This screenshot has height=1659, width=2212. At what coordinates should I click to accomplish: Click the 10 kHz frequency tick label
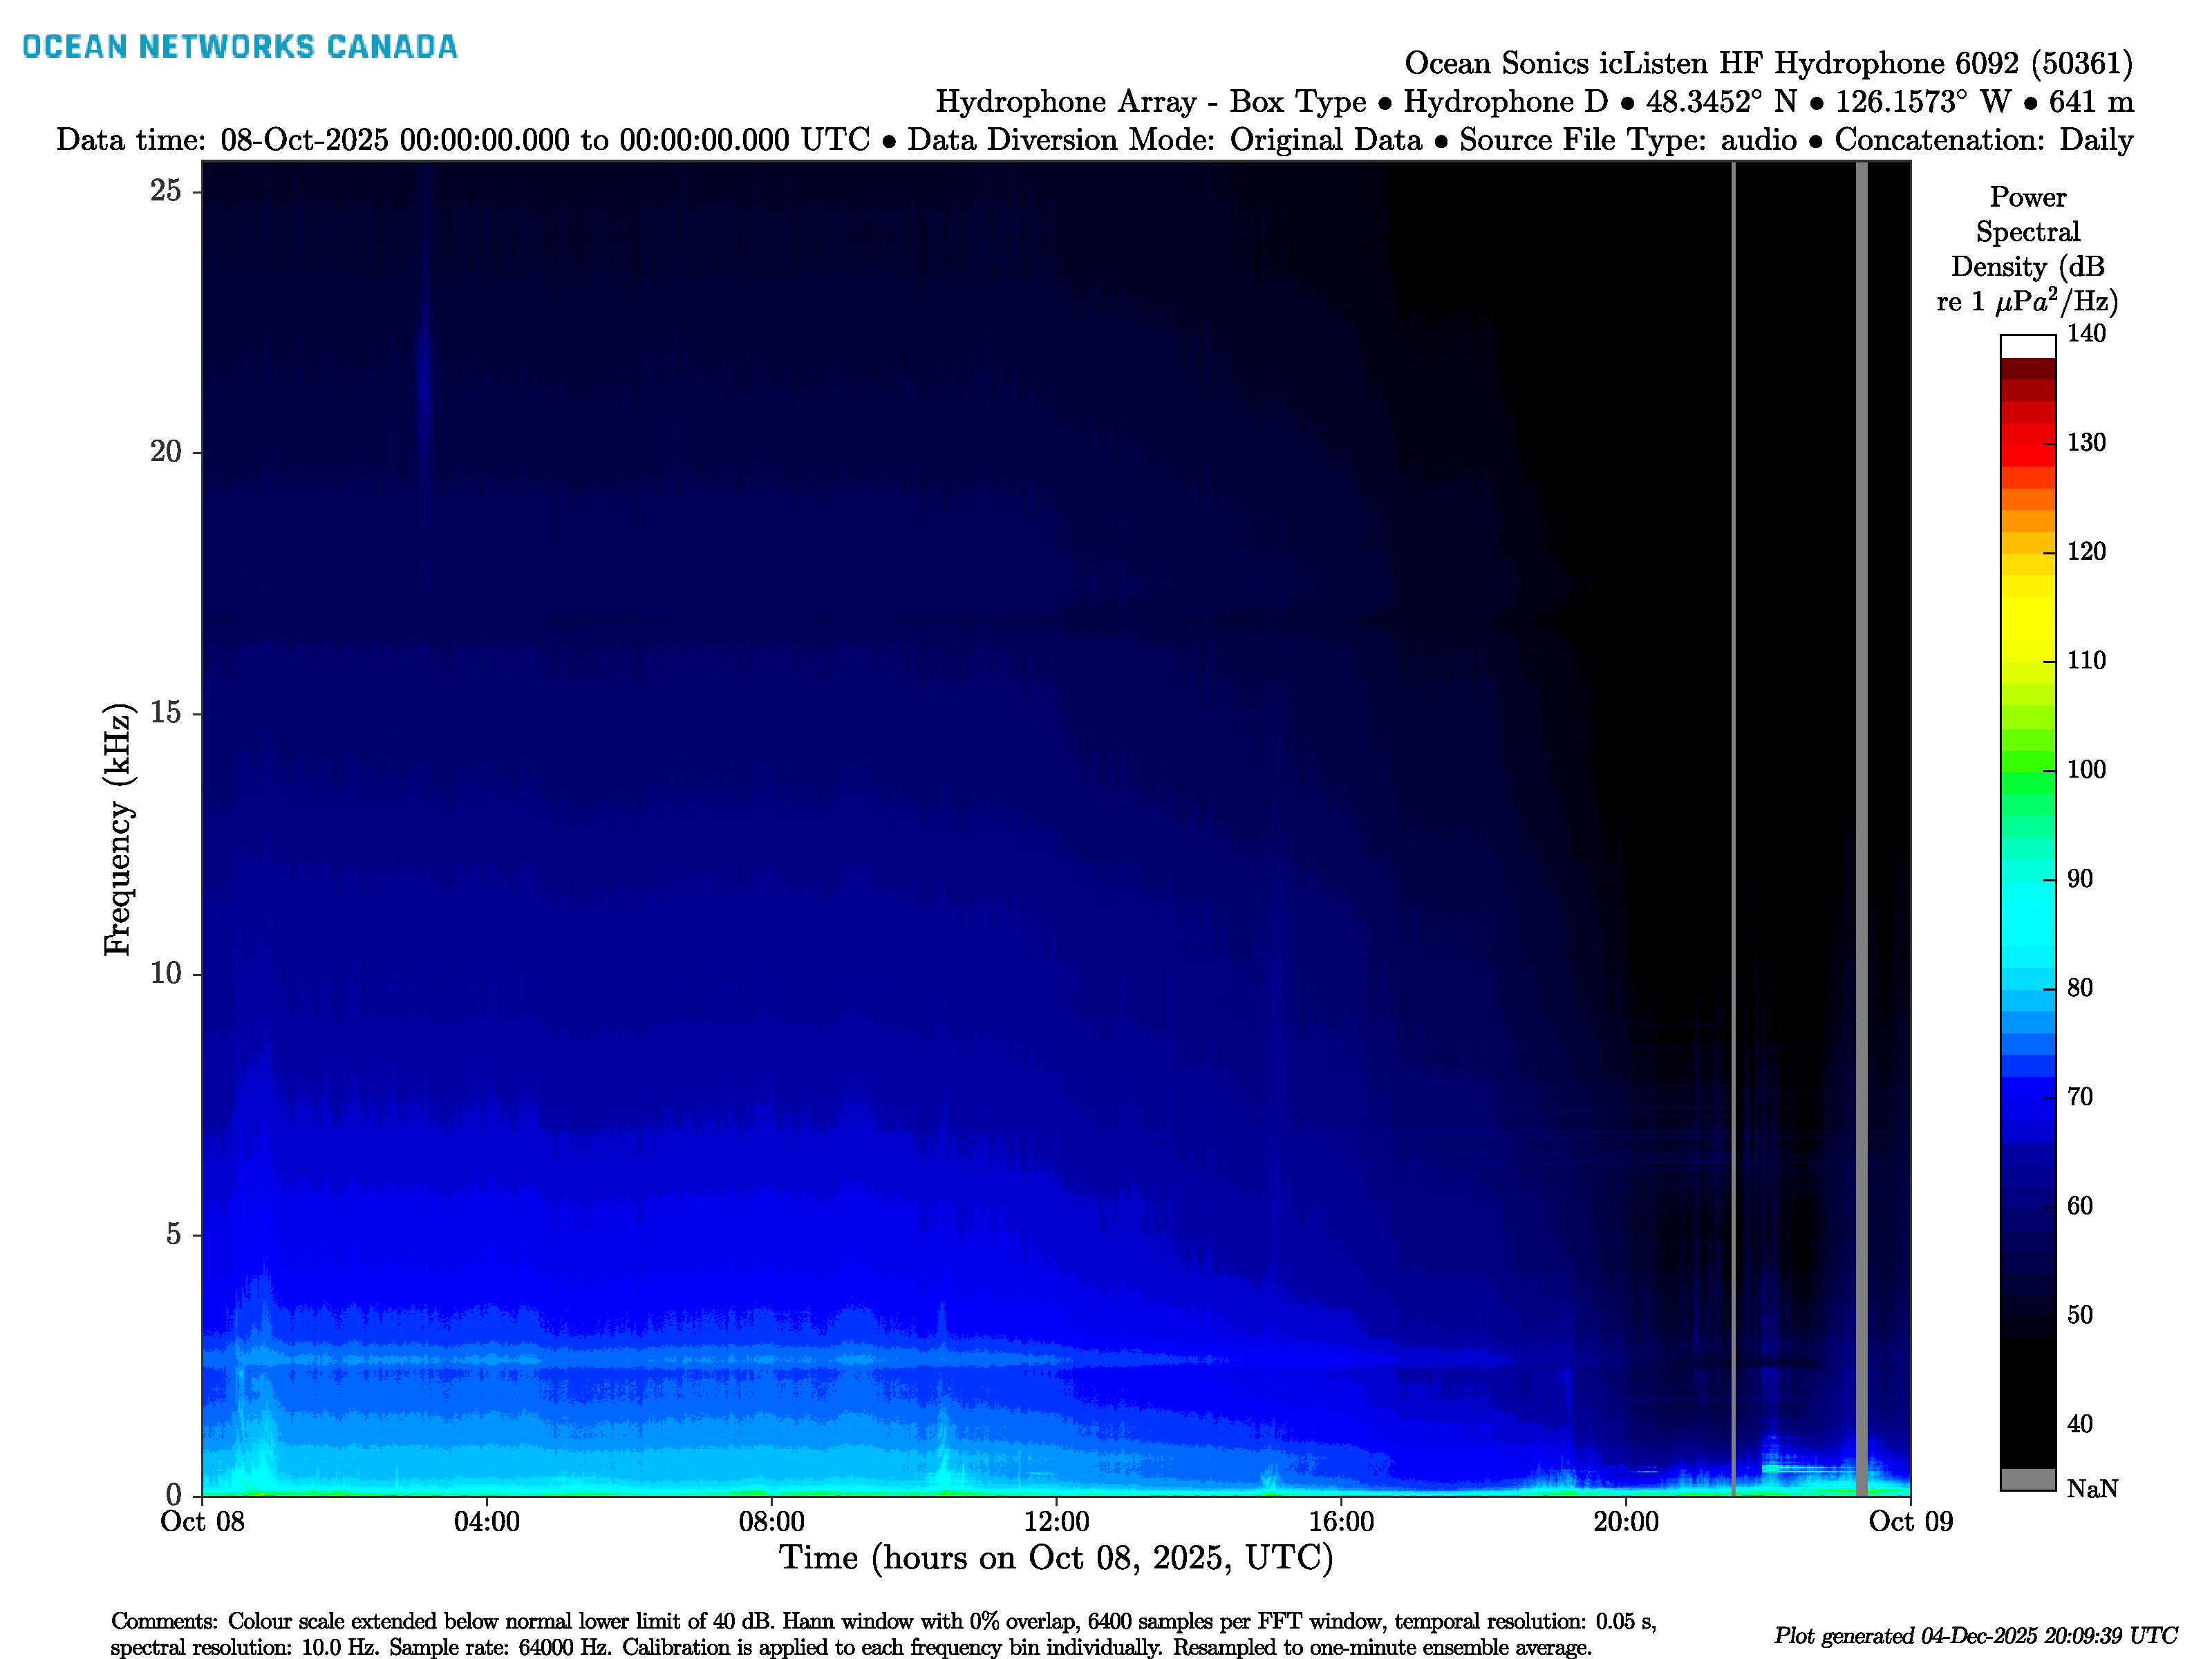(165, 973)
